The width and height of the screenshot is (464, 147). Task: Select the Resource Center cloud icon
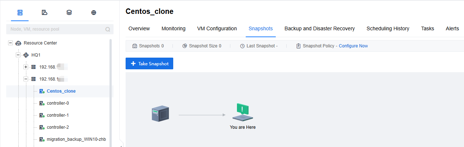coord(18,43)
